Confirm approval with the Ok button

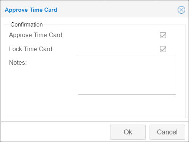(128, 132)
